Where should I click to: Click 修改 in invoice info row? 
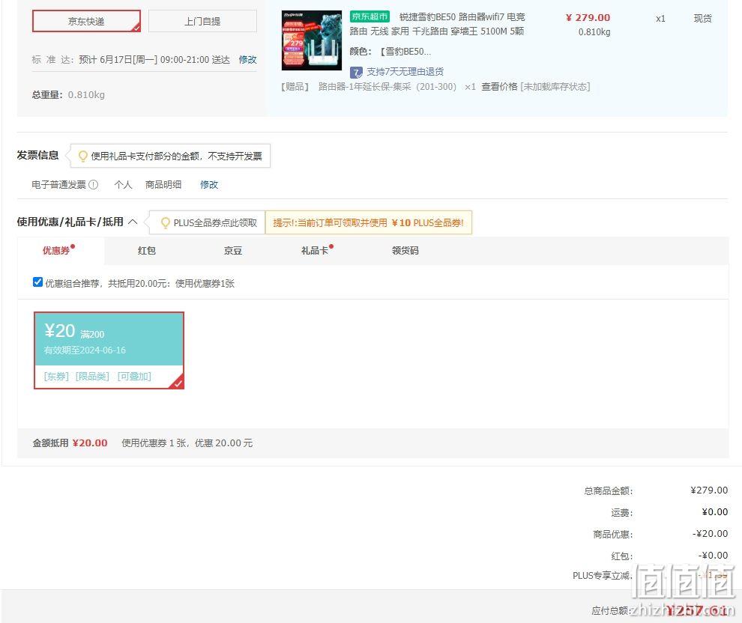click(209, 185)
